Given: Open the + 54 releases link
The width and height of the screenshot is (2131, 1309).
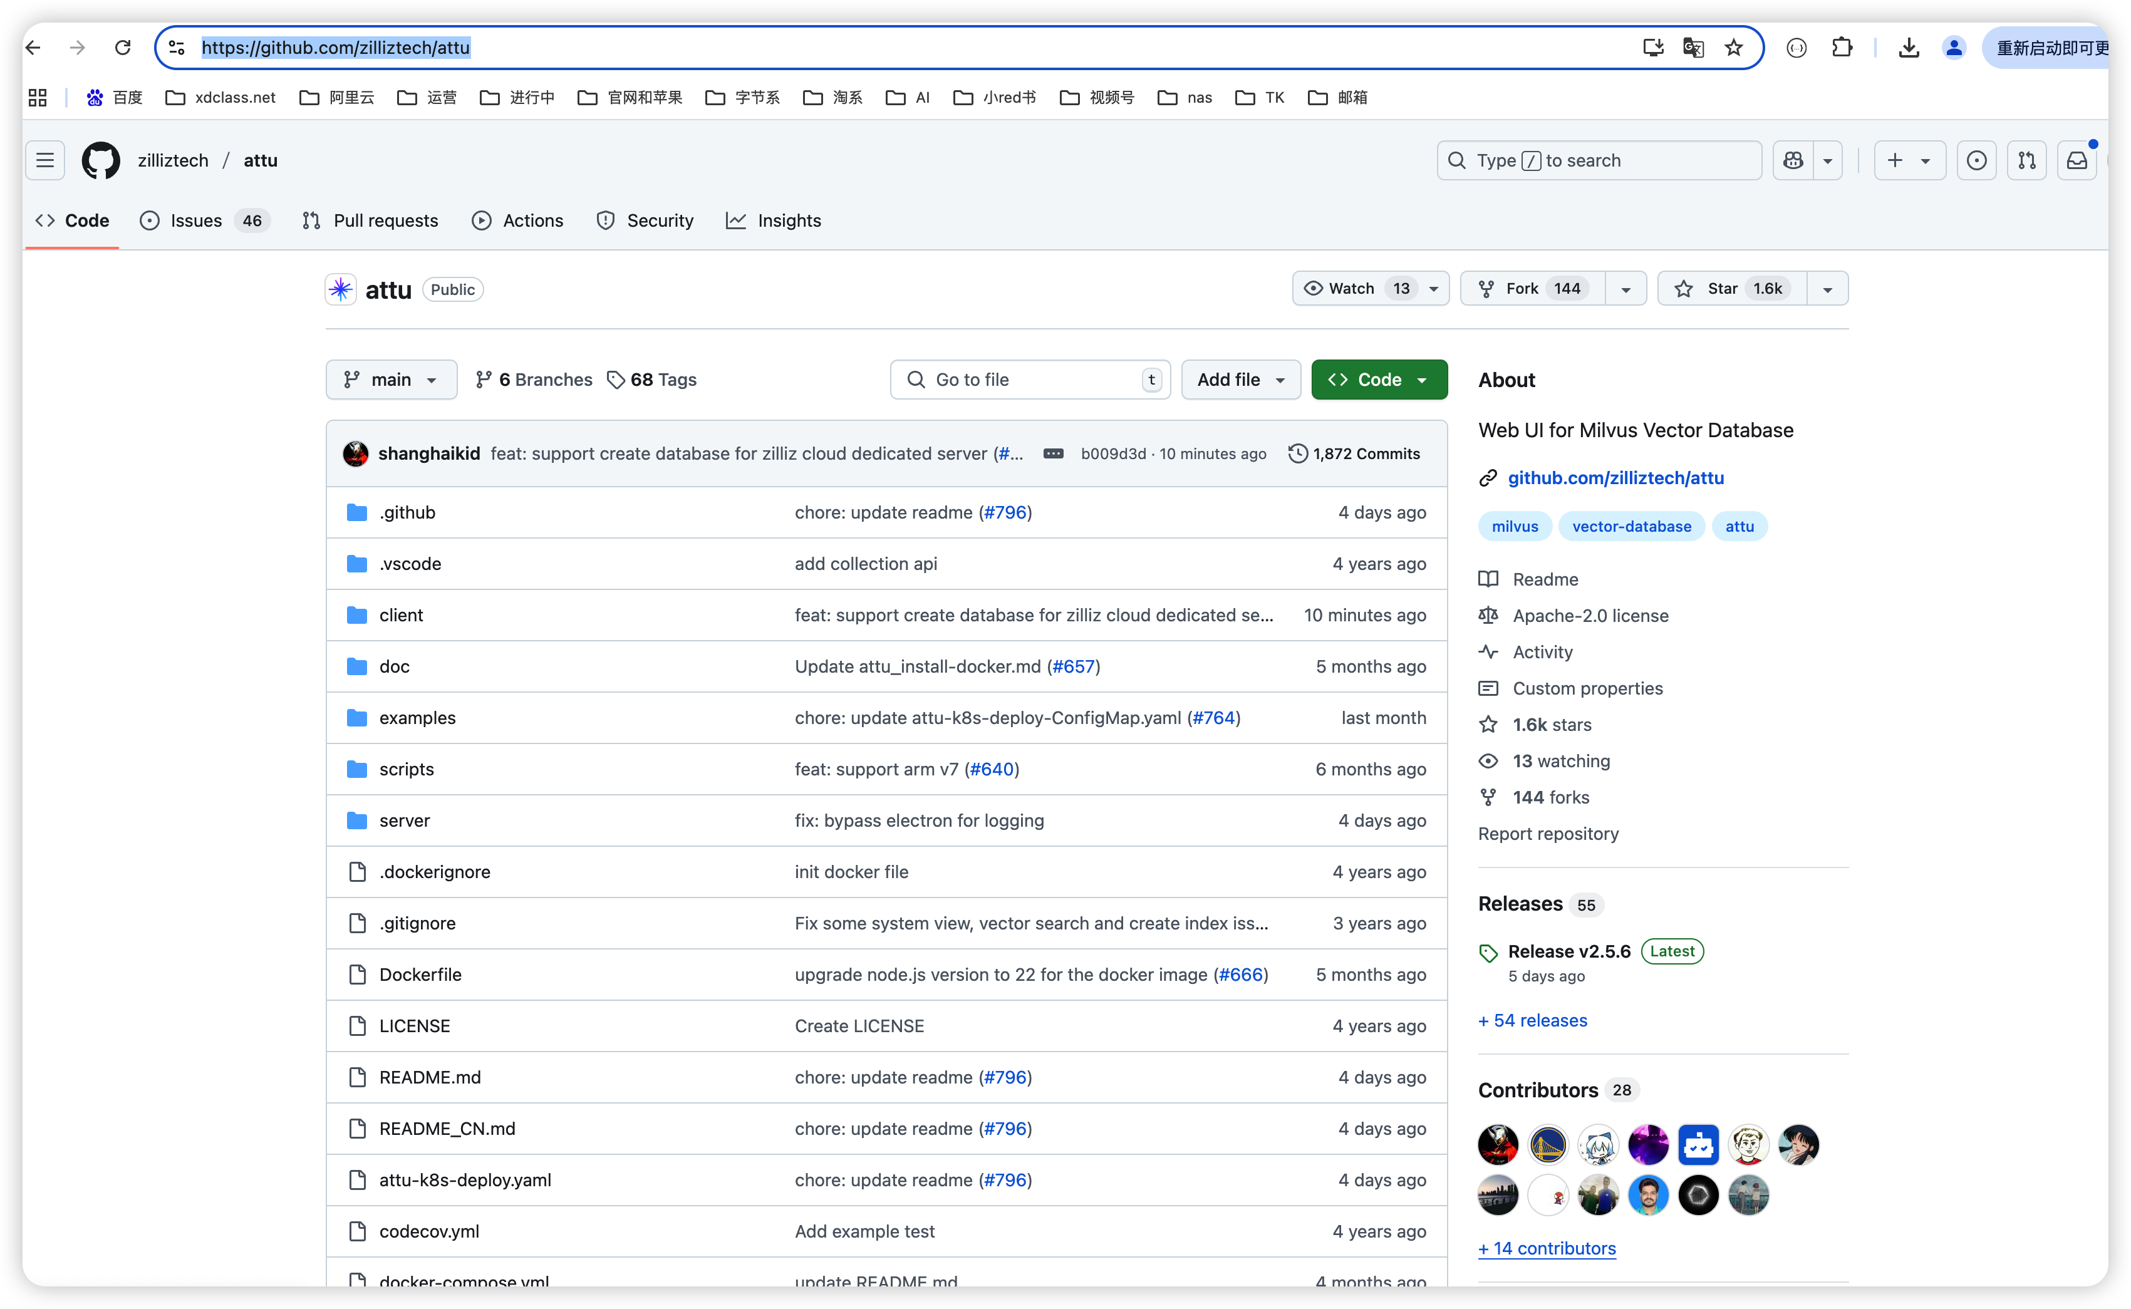Looking at the screenshot, I should (x=1532, y=1020).
